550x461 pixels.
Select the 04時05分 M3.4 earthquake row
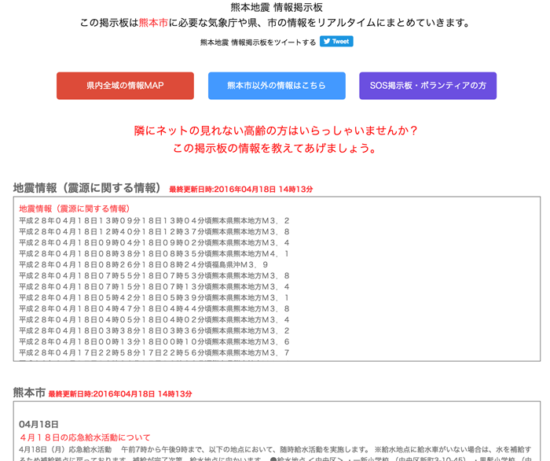pyautogui.click(x=154, y=320)
